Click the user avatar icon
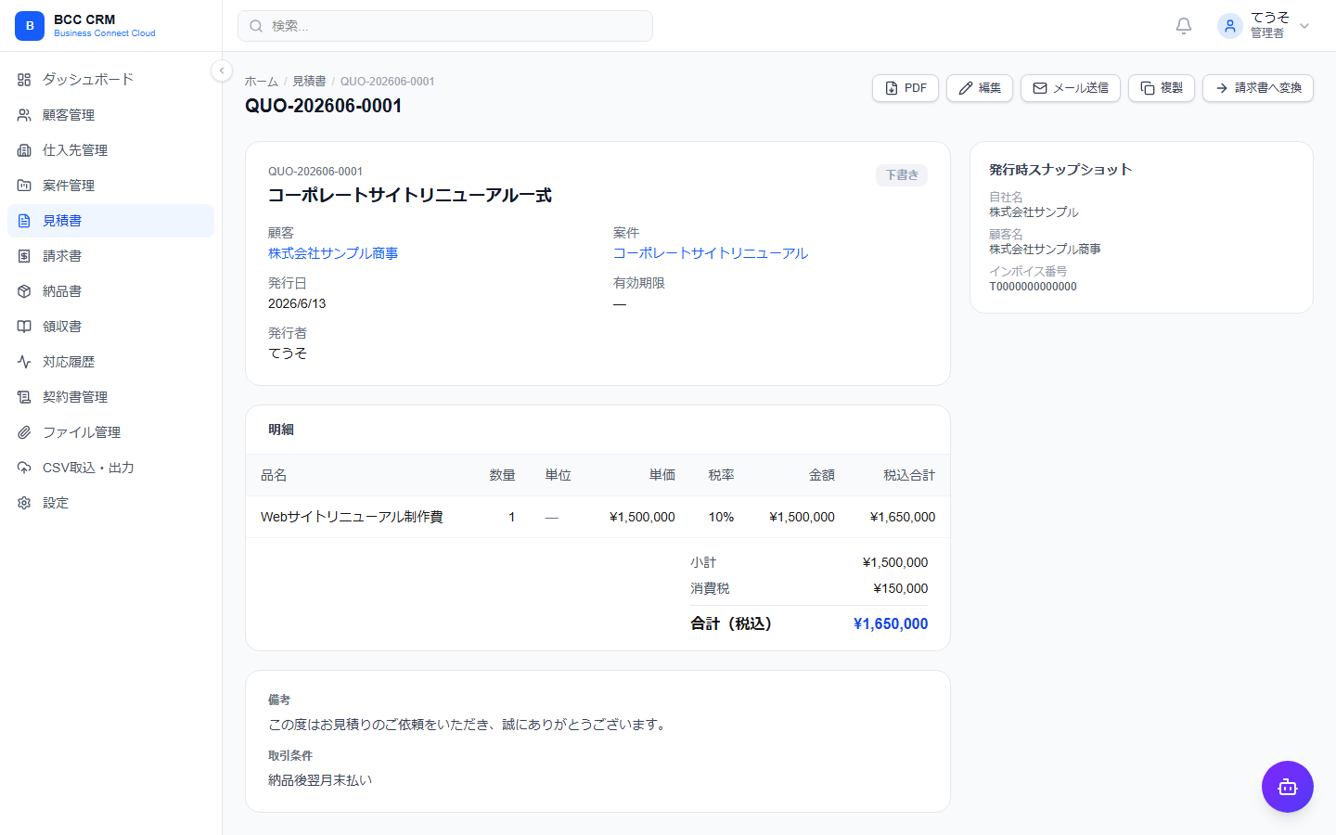1336x835 pixels. point(1230,26)
